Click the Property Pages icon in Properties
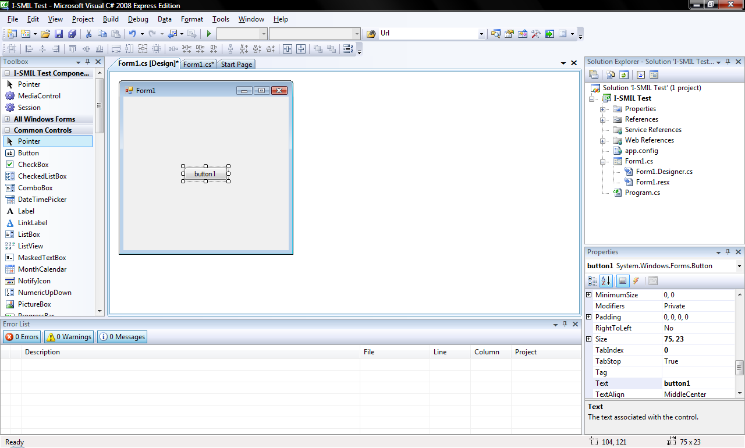 click(x=652, y=281)
